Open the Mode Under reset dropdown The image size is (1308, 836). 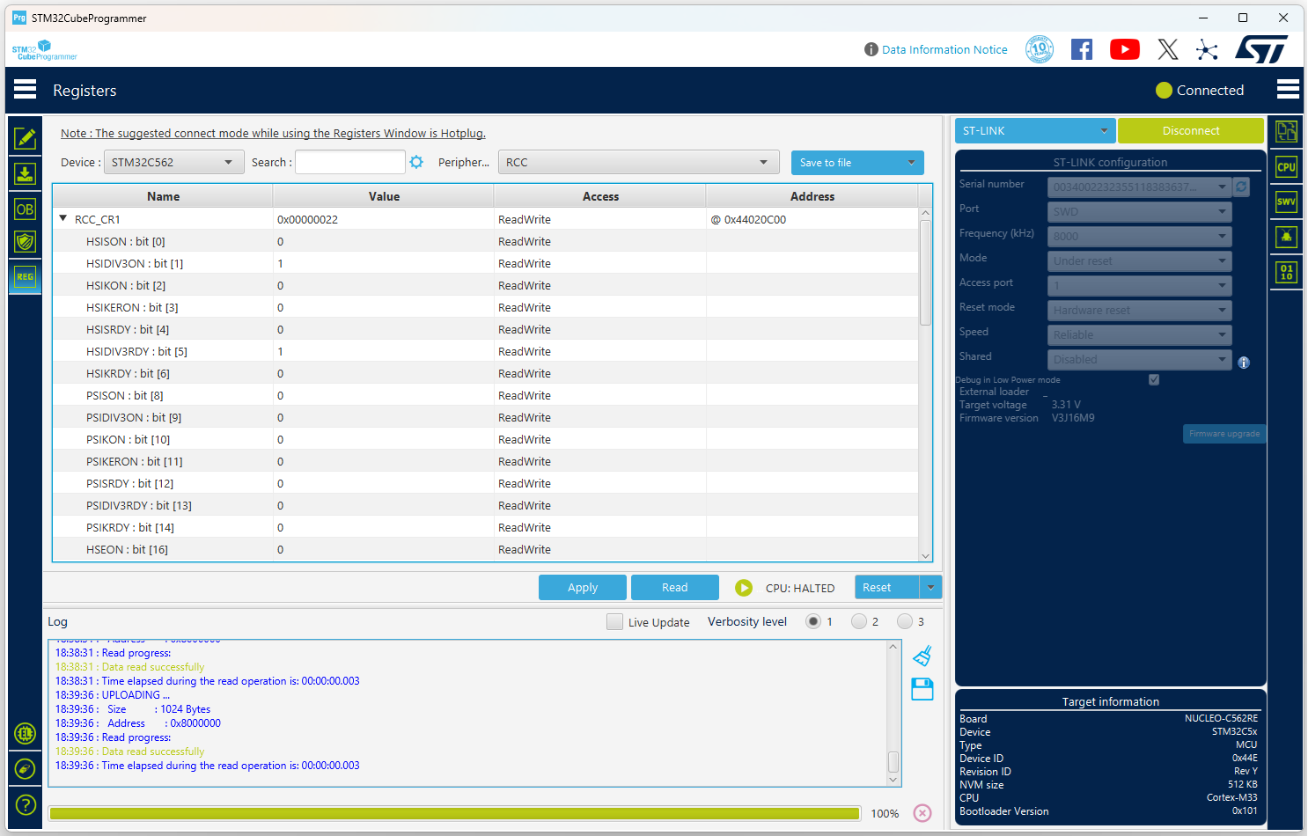tap(1139, 260)
